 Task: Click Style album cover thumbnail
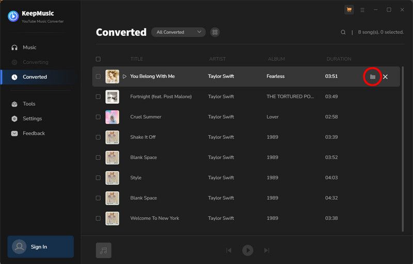point(112,178)
